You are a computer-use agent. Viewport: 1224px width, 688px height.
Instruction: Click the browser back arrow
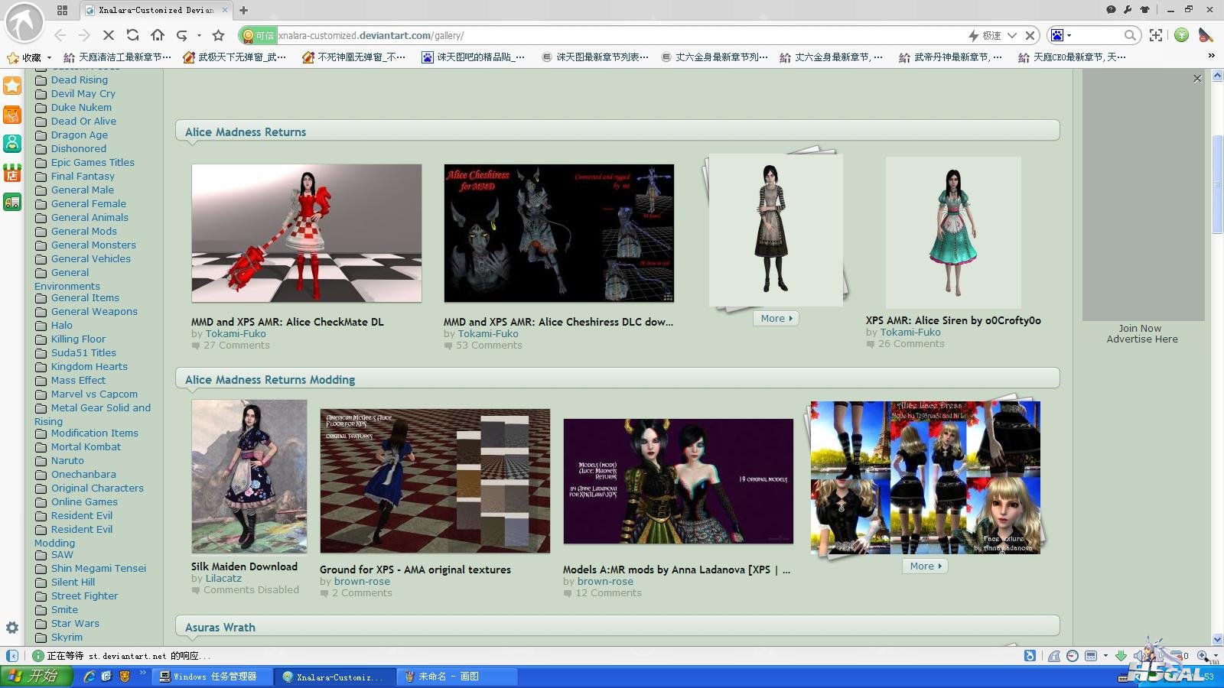tap(60, 35)
